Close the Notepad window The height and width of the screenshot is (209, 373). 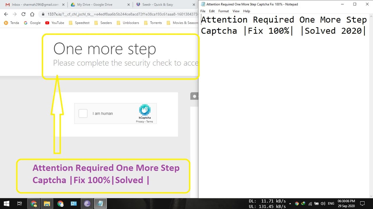click(367, 4)
